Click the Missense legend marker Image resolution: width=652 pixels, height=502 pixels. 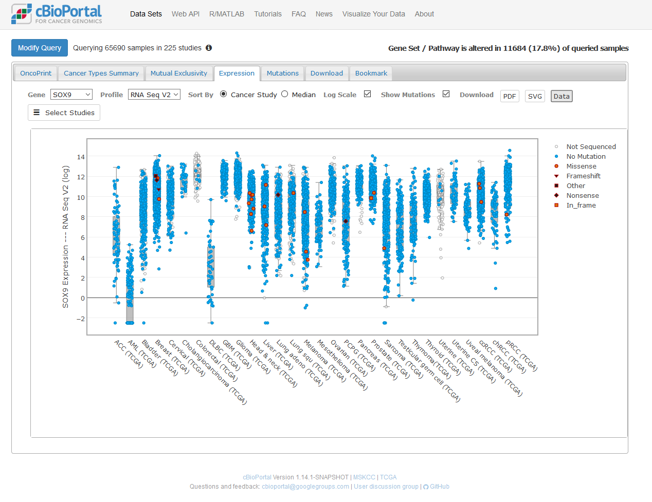(556, 166)
